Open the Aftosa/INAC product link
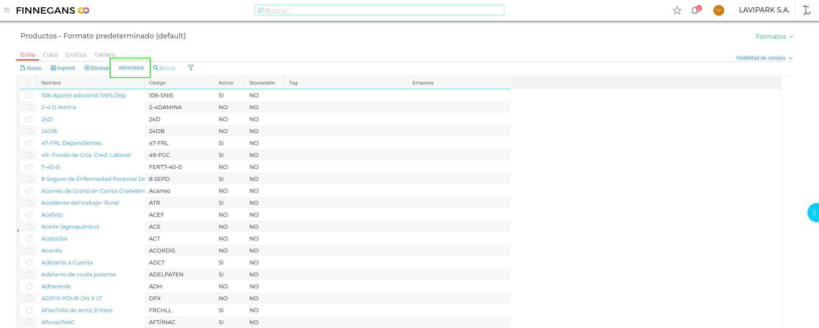 tap(58, 322)
